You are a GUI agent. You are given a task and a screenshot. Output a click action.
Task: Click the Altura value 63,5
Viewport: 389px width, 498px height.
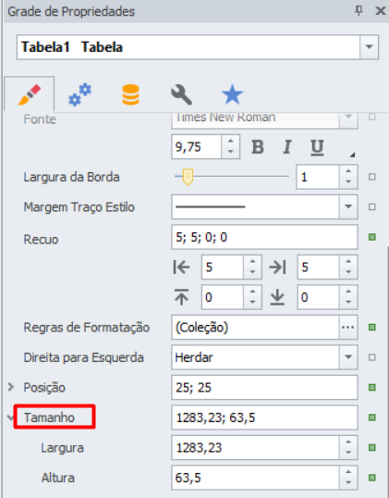click(255, 478)
